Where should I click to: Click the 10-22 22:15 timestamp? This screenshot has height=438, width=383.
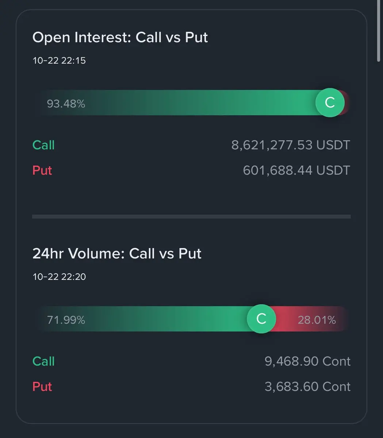(x=59, y=61)
